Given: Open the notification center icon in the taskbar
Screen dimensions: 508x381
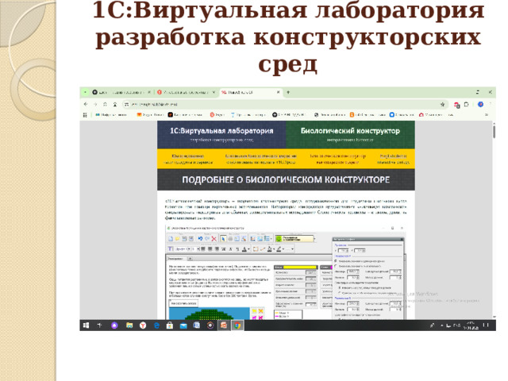Looking at the screenshot, I should click(486, 325).
